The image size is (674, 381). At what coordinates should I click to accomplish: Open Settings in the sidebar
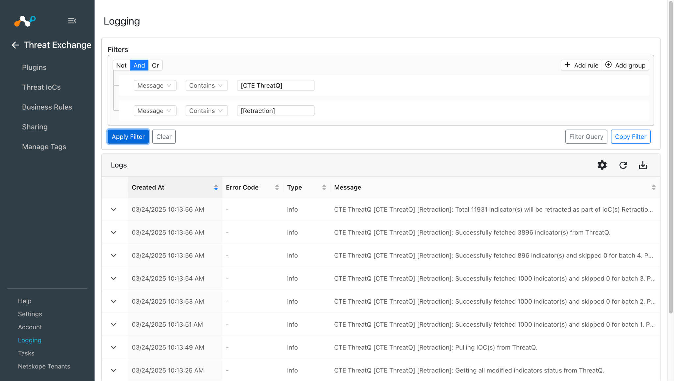tap(30, 314)
